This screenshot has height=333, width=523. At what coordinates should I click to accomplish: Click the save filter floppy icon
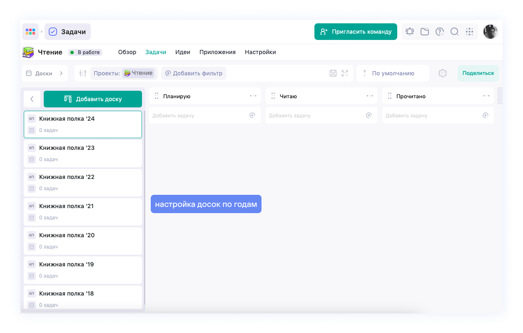[333, 73]
